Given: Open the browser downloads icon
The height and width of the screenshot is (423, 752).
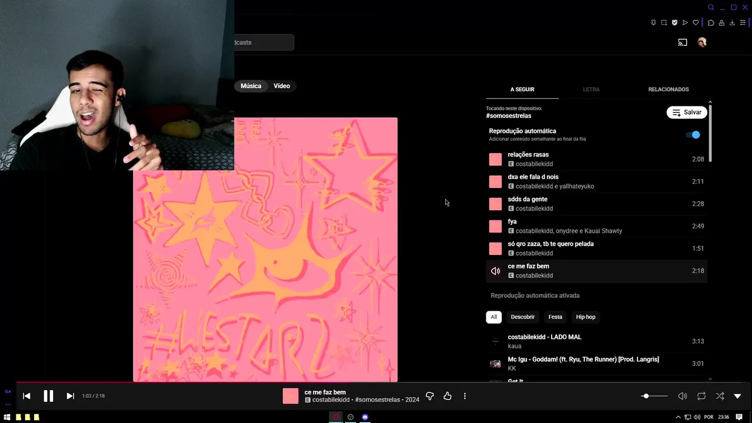Looking at the screenshot, I should tap(732, 23).
